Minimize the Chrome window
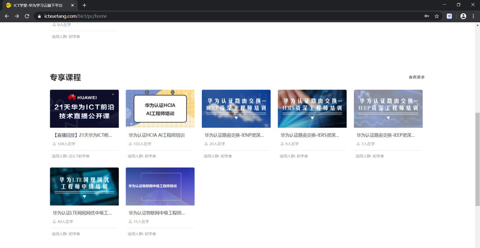Viewport: 480px width, 248px height. tap(445, 5)
